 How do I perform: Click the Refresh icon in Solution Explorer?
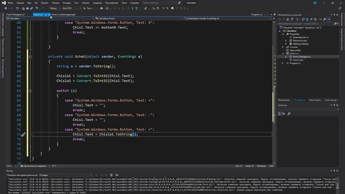(x=307, y=19)
